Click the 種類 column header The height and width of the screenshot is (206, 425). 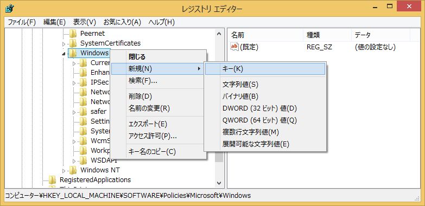click(x=327, y=35)
